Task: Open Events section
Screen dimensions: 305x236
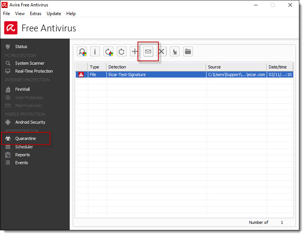Action: coord(22,163)
